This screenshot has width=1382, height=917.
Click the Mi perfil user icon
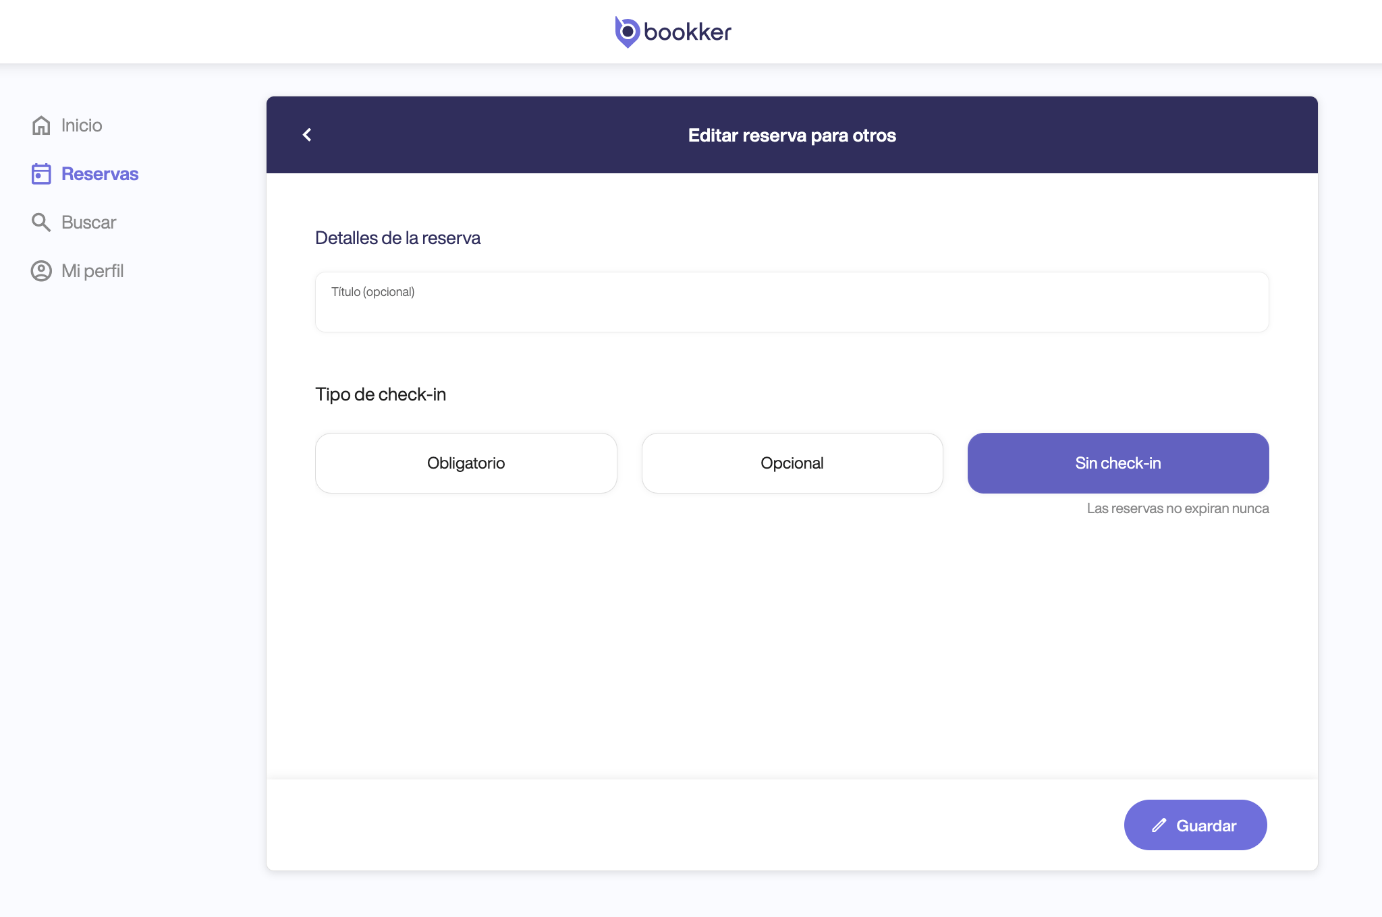(41, 271)
